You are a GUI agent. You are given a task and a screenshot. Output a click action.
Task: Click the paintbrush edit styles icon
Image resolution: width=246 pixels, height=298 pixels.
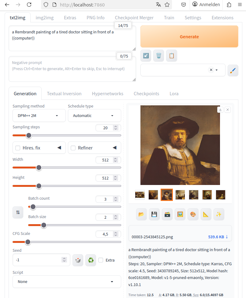pos(233,70)
